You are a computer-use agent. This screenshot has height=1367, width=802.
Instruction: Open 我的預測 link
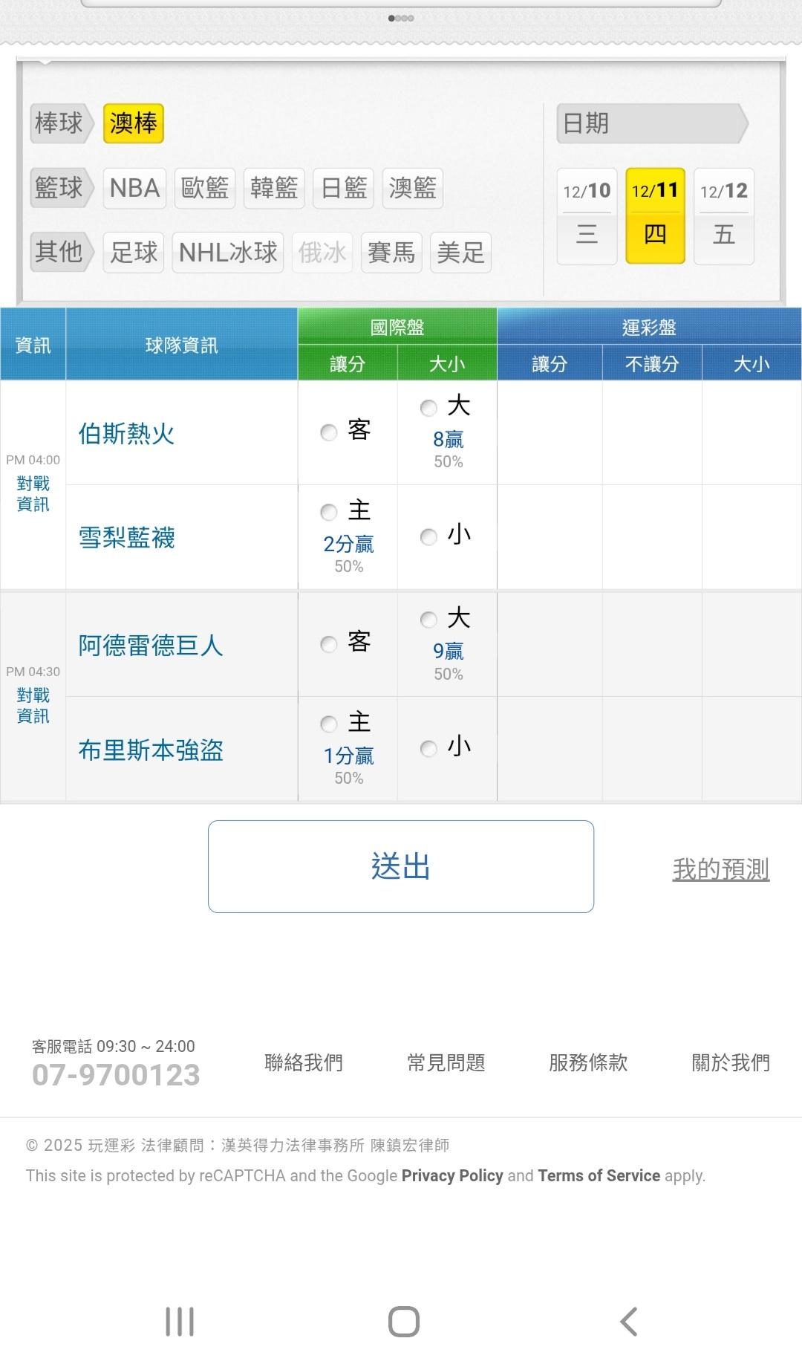click(x=720, y=868)
